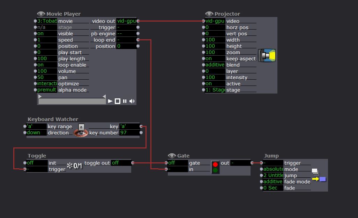Screen dimensions: 358x218
Task: Click the Projector actor's projector lamp icon
Action: (x=267, y=56)
